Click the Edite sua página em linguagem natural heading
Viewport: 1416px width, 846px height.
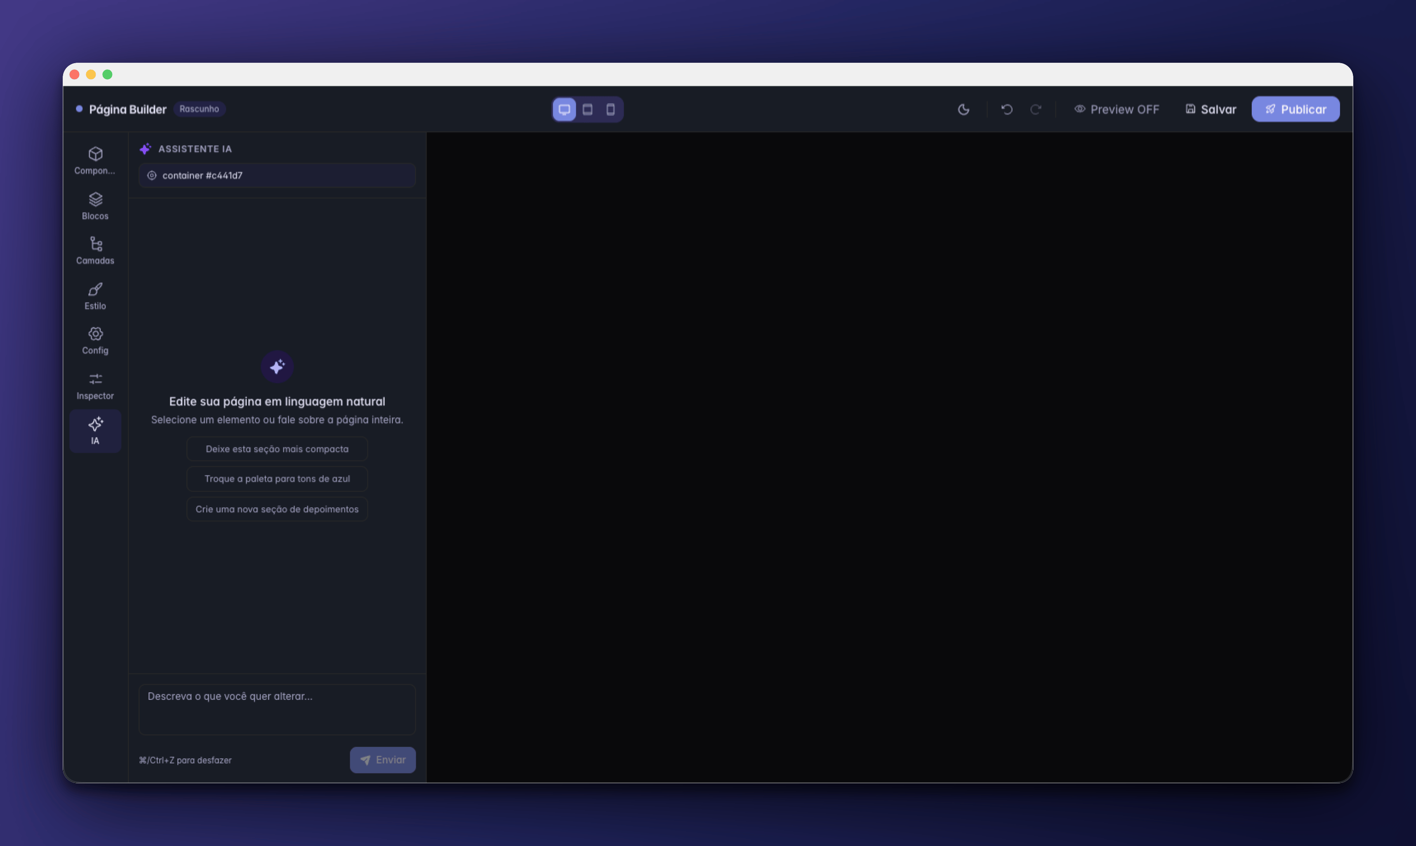click(x=277, y=402)
